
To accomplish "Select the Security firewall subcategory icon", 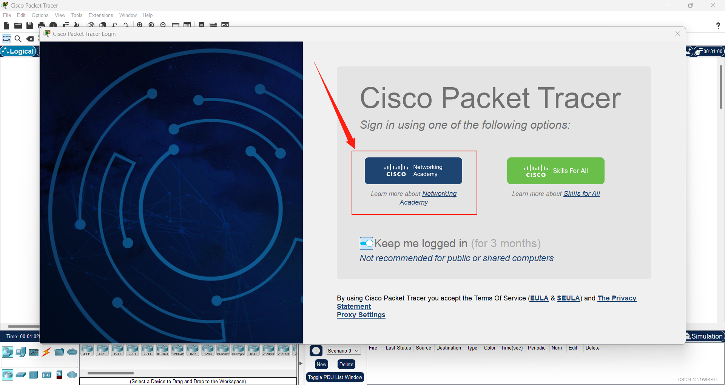I will (x=59, y=375).
